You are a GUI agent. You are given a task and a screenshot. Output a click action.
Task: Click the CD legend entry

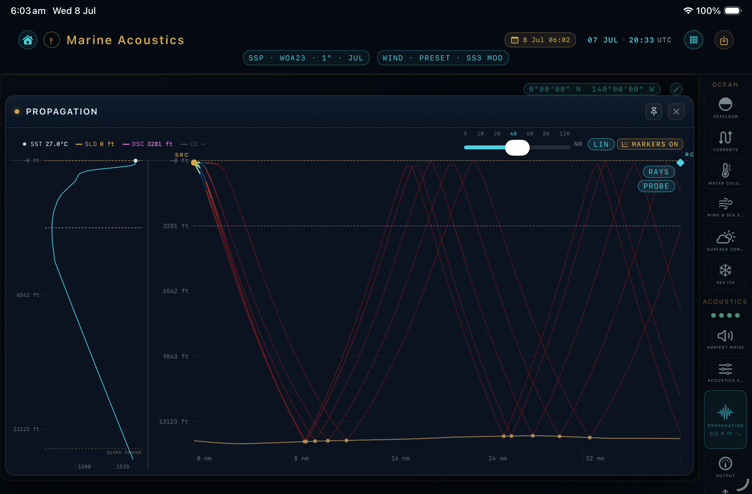click(x=193, y=144)
